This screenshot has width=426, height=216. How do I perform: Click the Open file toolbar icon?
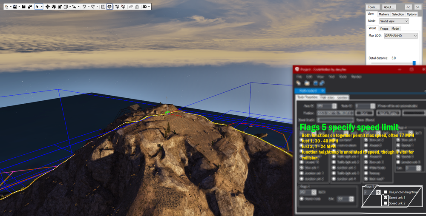15,7
